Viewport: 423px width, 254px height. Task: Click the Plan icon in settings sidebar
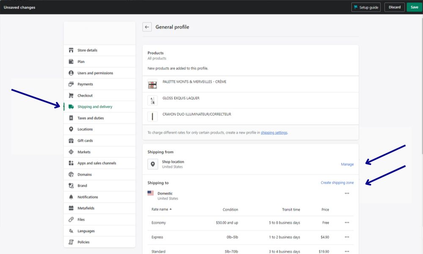(x=71, y=61)
